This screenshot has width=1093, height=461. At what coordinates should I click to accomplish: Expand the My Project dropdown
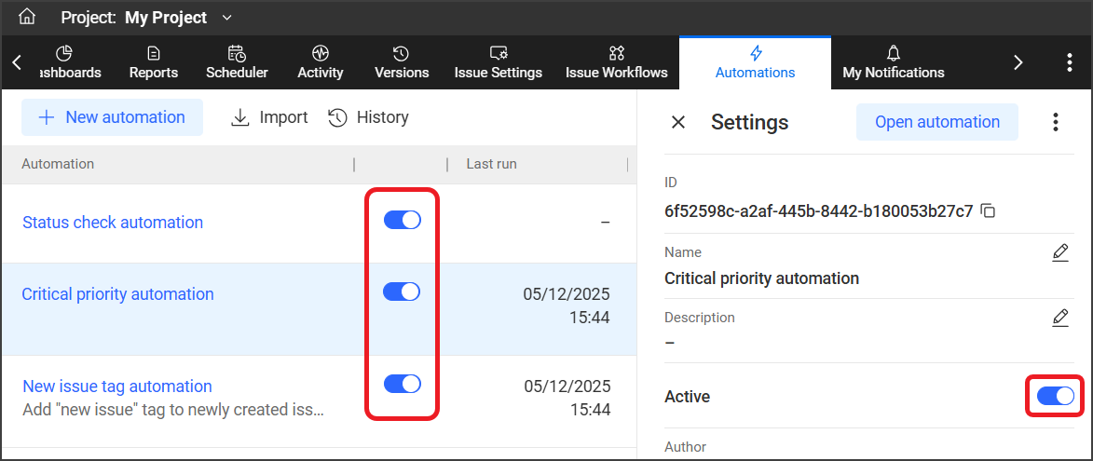pyautogui.click(x=227, y=18)
